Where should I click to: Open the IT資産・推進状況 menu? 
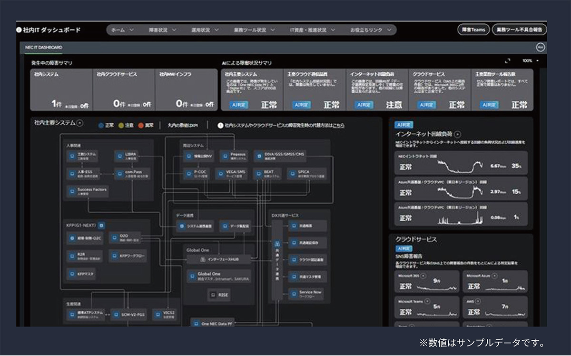click(x=312, y=30)
